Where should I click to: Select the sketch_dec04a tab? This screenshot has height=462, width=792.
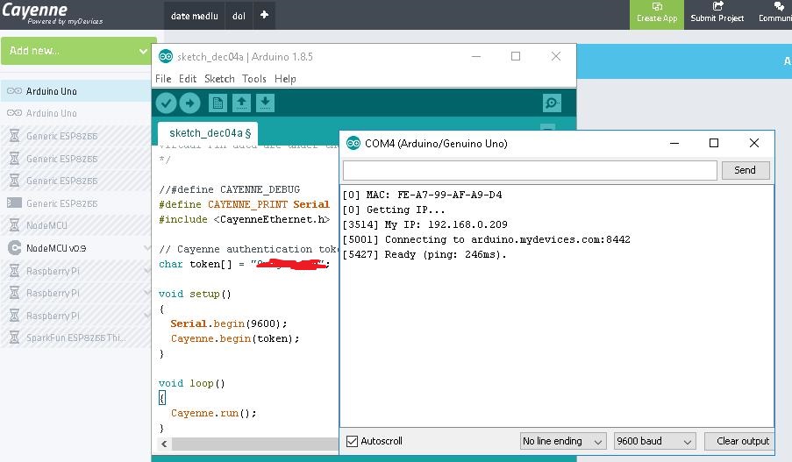click(x=208, y=133)
